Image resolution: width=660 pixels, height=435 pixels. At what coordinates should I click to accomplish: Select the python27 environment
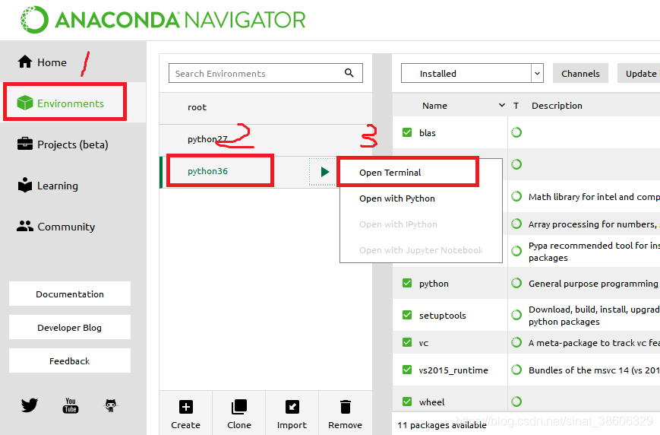[x=266, y=140]
